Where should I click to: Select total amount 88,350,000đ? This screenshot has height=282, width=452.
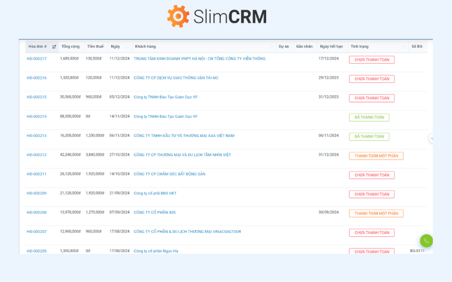70,116
